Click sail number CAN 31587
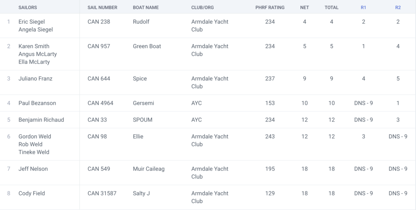This screenshot has height=210, width=416. click(x=102, y=194)
